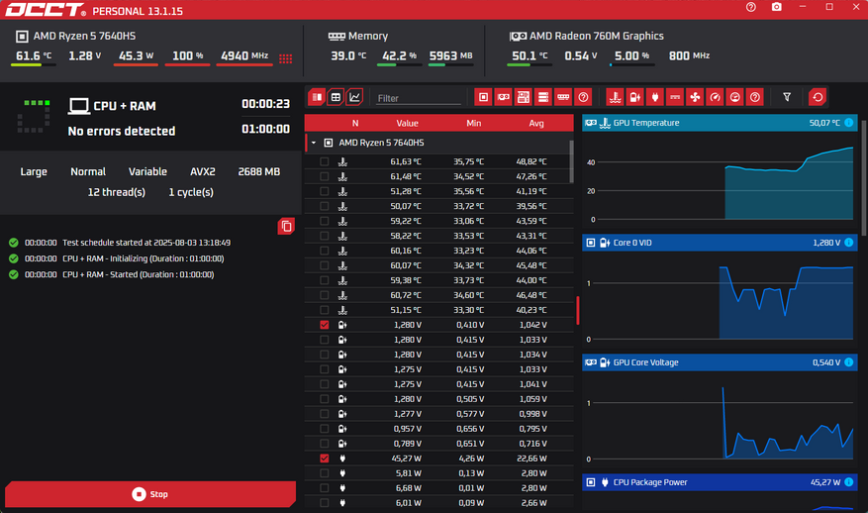Toggle power plug sensor type filter
Image resolution: width=868 pixels, height=513 pixels.
tap(655, 97)
